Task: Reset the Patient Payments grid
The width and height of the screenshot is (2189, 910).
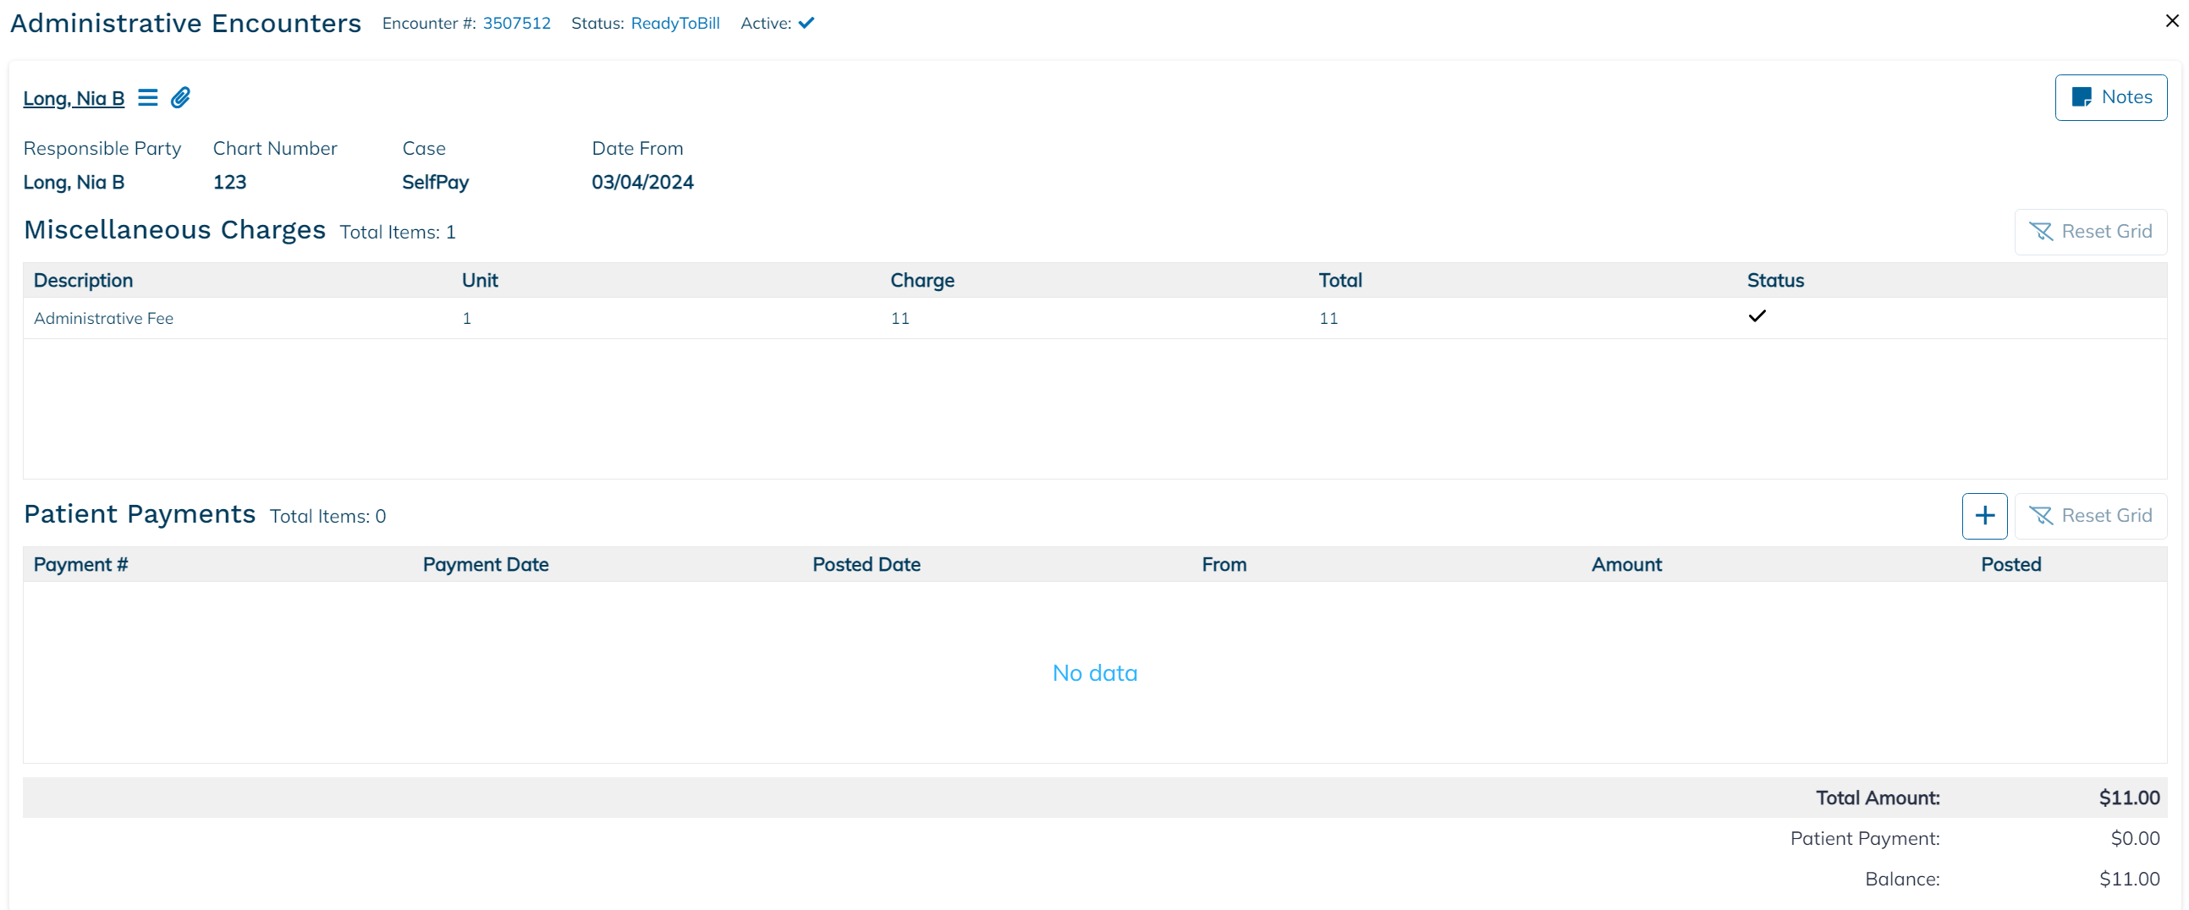Action: (2091, 516)
